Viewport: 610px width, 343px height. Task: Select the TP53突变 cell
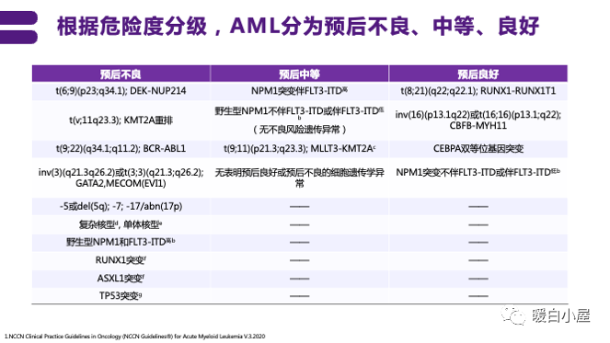point(121,296)
